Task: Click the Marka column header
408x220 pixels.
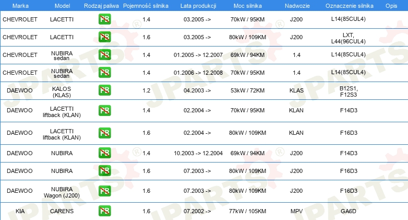Action: [20, 6]
